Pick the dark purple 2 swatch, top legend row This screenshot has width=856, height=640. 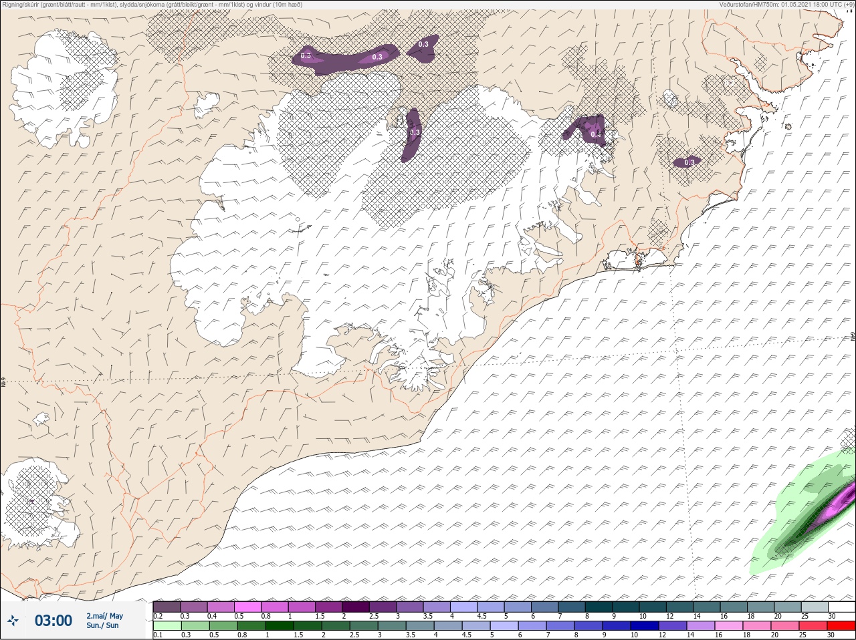[356, 607]
